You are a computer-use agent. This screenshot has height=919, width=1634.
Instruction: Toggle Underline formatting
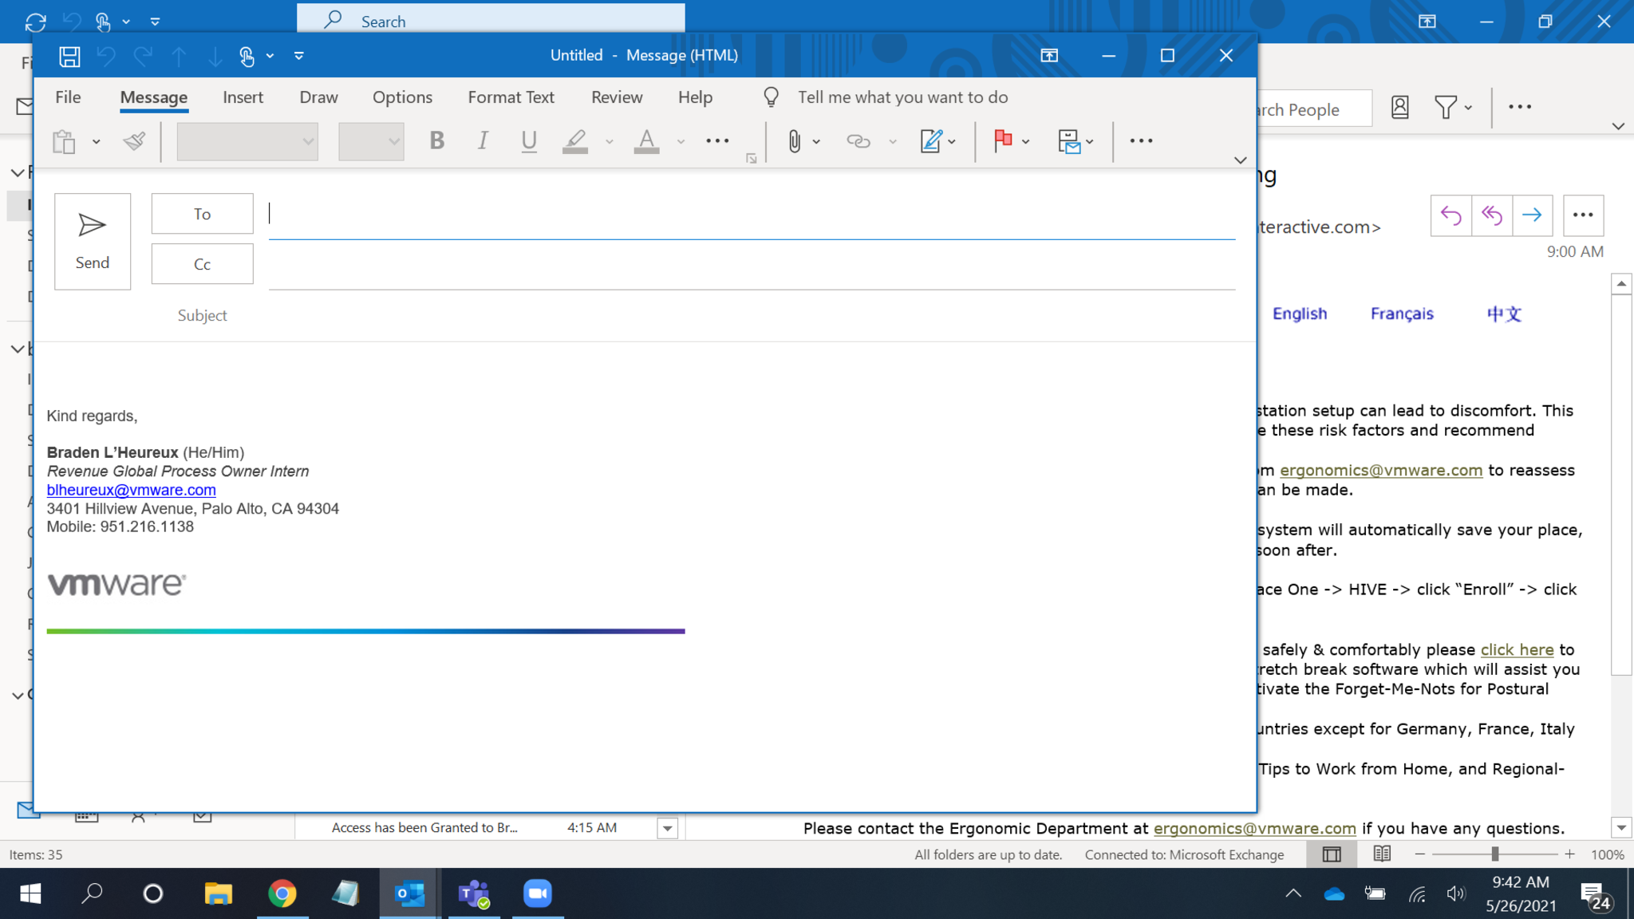(x=528, y=141)
